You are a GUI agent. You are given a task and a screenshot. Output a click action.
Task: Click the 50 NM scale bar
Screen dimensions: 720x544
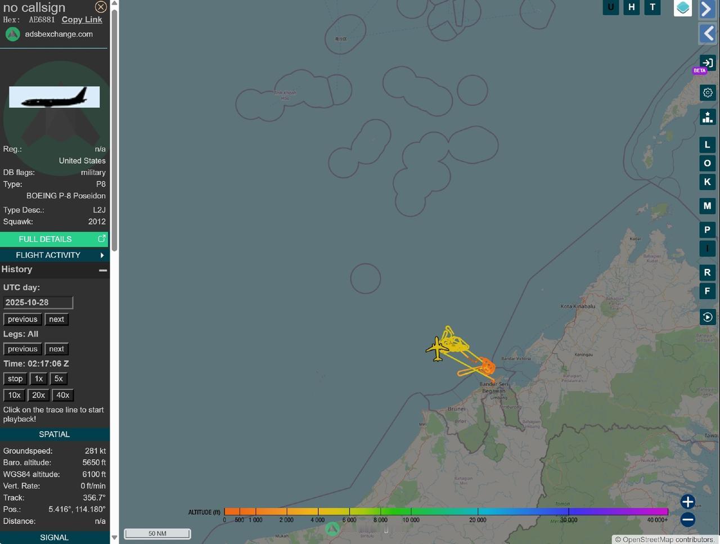coord(157,534)
